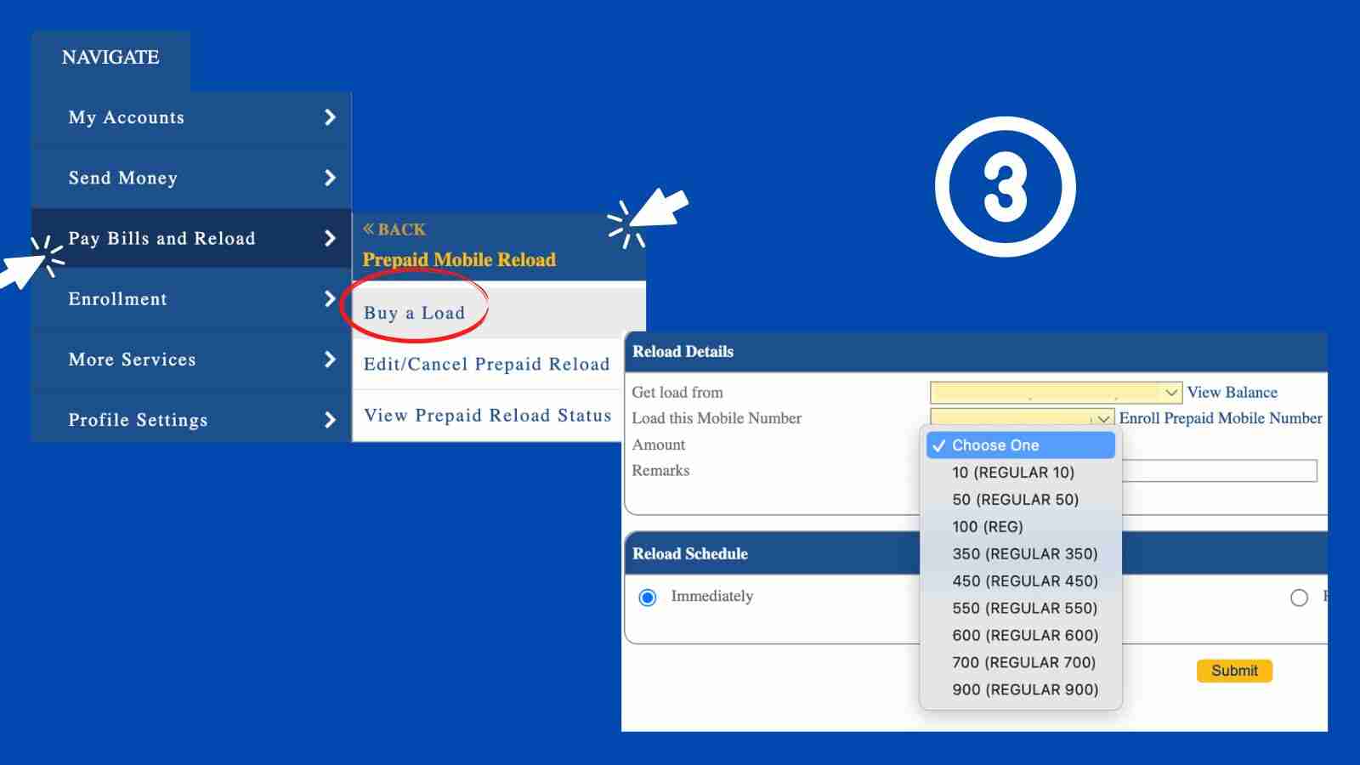Click the View Balance link
The width and height of the screenshot is (1360, 765).
click(x=1232, y=392)
